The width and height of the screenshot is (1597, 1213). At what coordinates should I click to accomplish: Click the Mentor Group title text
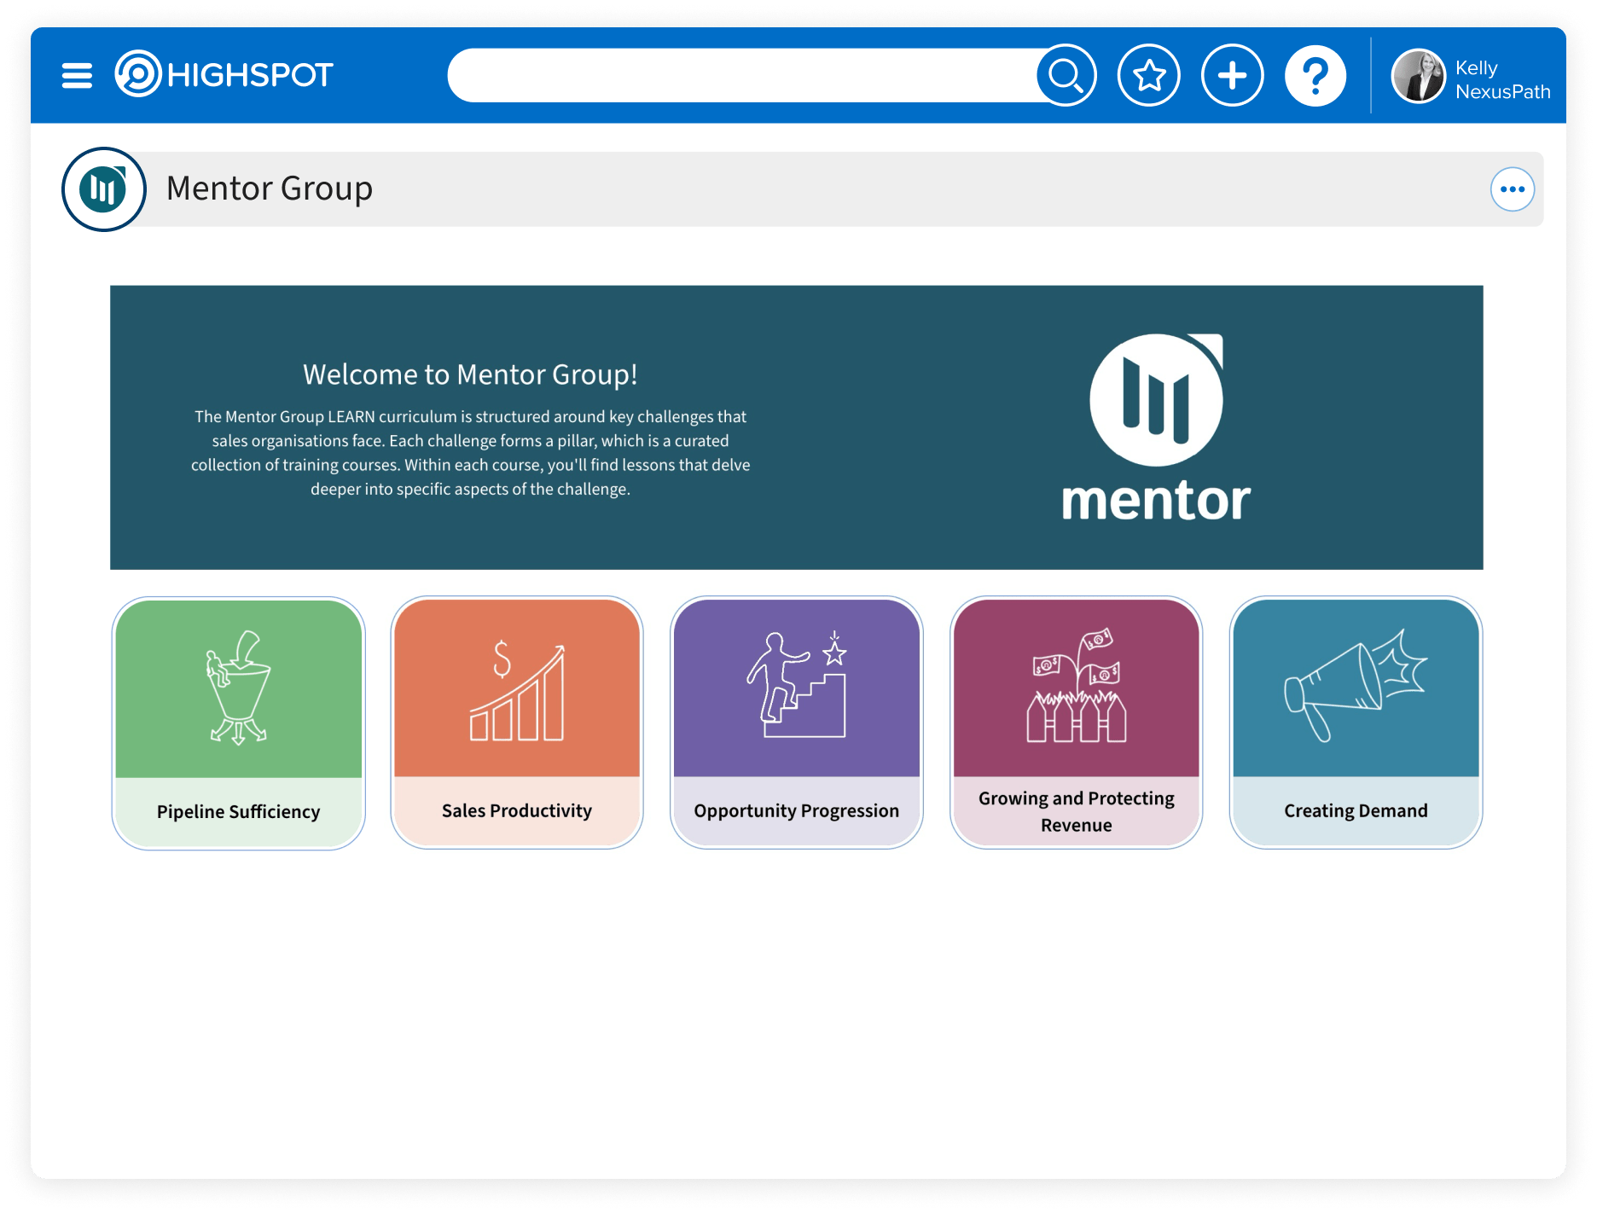270,189
